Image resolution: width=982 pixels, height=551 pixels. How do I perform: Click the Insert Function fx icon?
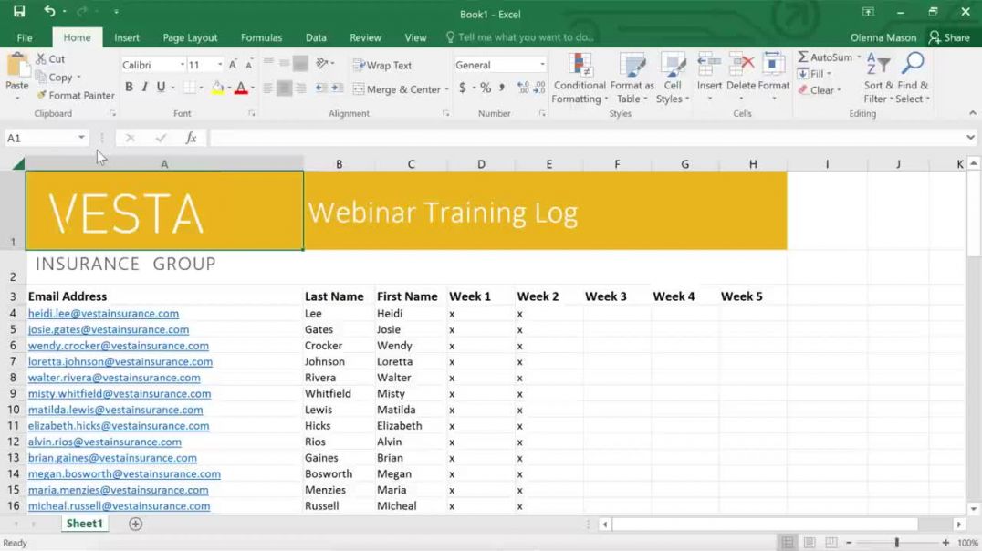(x=191, y=138)
